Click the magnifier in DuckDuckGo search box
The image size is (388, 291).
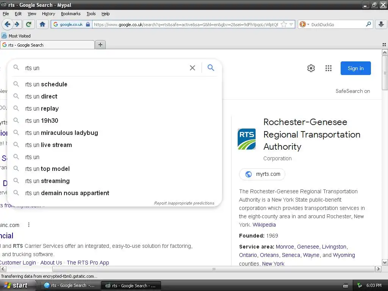point(368,24)
